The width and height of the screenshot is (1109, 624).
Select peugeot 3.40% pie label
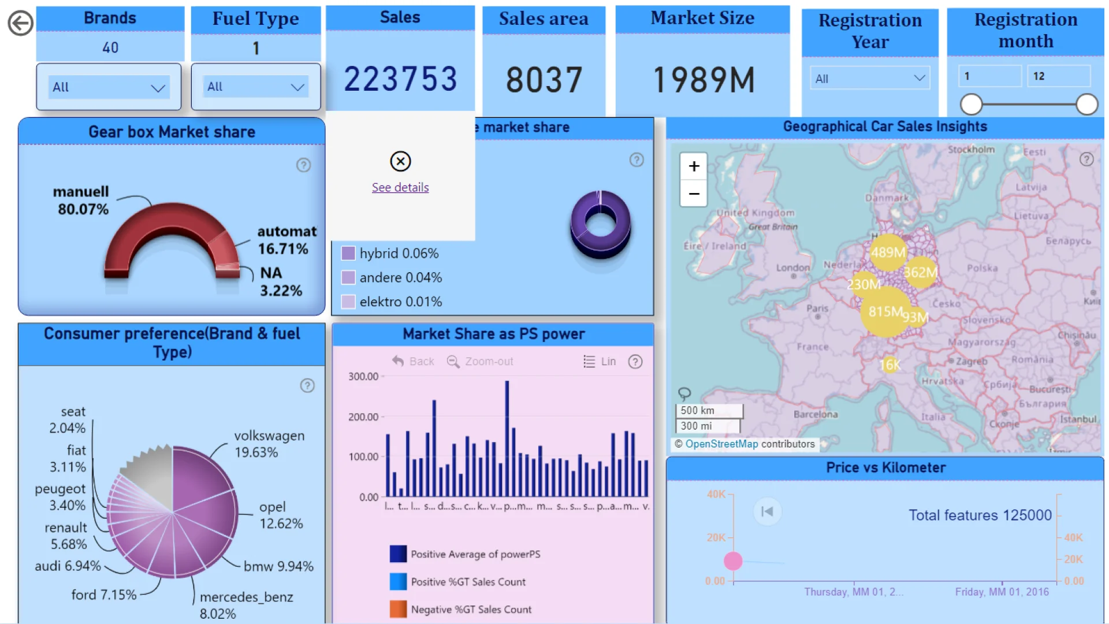[60, 497]
